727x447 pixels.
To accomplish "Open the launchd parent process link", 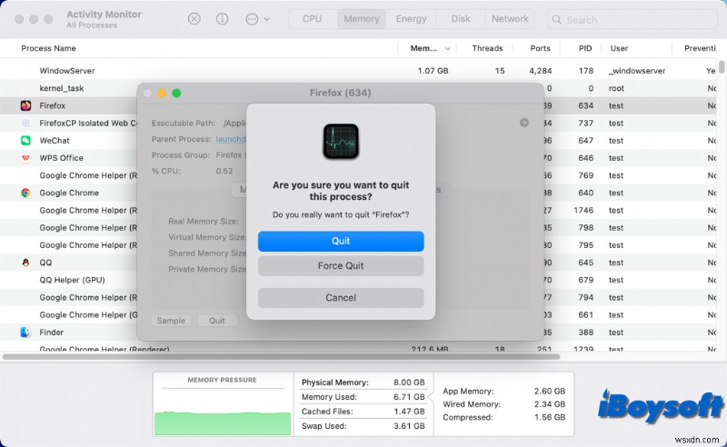I will [x=231, y=139].
